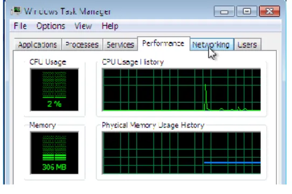Click the 2 % CPU usage readout
Viewport: 292px width, 194px height.
tap(54, 104)
